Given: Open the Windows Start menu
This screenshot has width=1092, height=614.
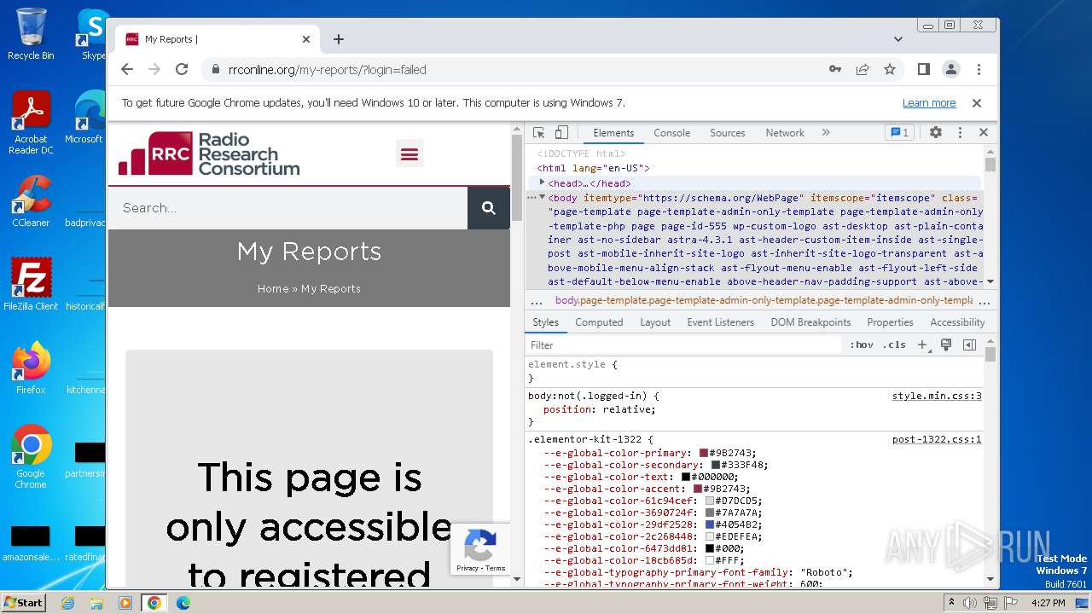Looking at the screenshot, I should click(23, 602).
